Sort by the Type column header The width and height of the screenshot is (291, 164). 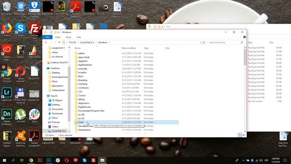click(x=146, y=48)
